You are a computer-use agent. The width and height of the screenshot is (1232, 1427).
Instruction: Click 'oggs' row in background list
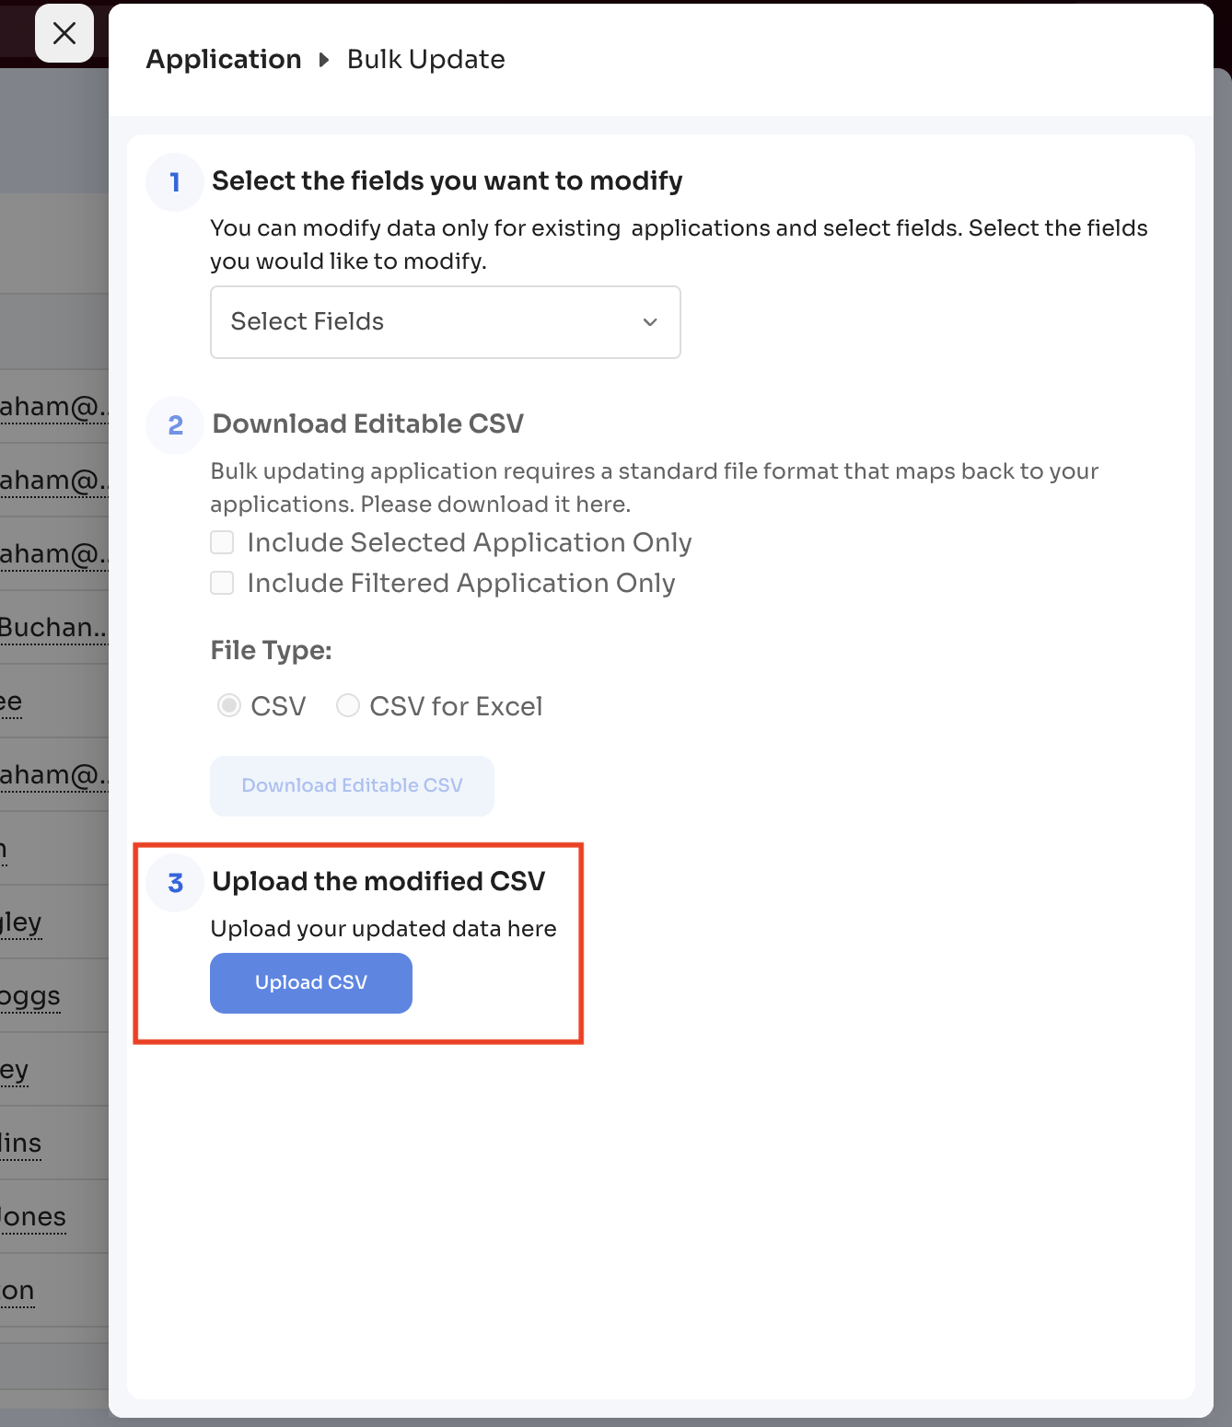pos(30,996)
